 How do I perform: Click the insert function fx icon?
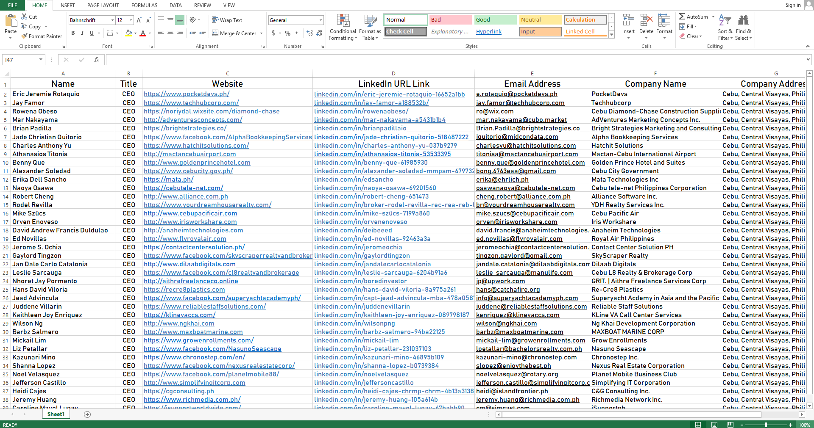97,60
